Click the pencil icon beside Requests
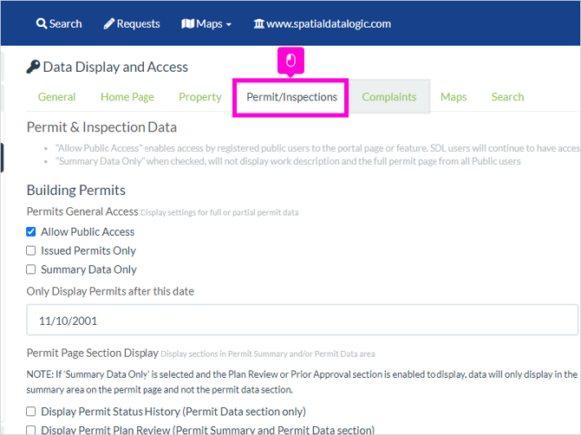581x435 pixels. (x=109, y=23)
